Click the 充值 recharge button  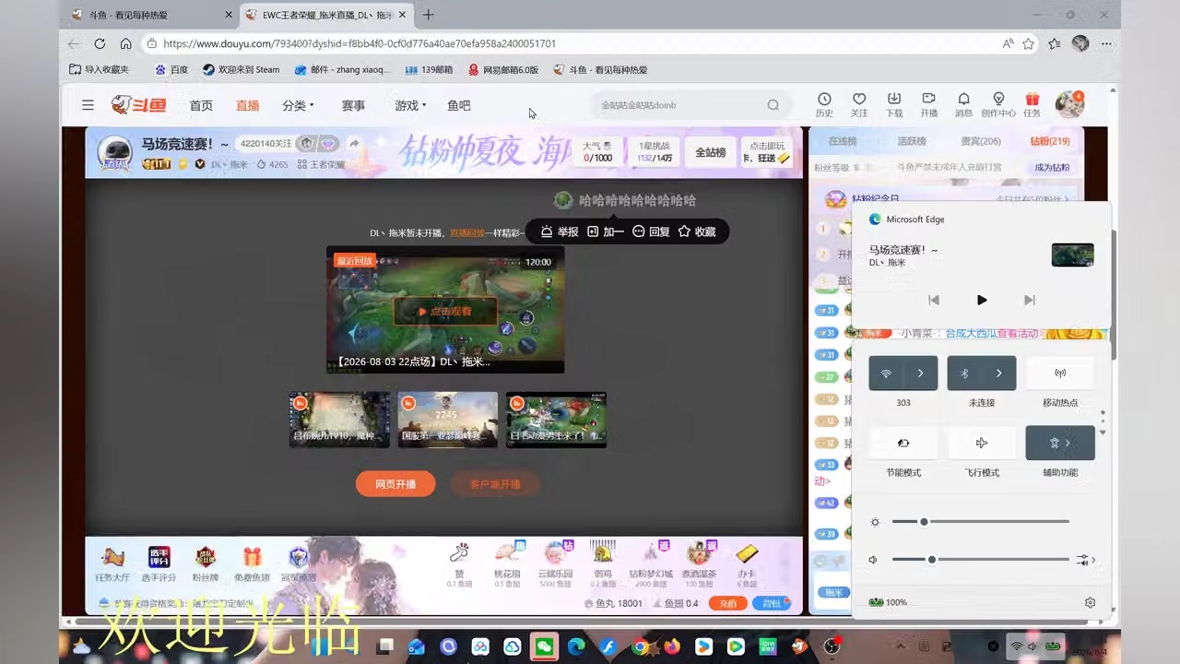pos(728,603)
